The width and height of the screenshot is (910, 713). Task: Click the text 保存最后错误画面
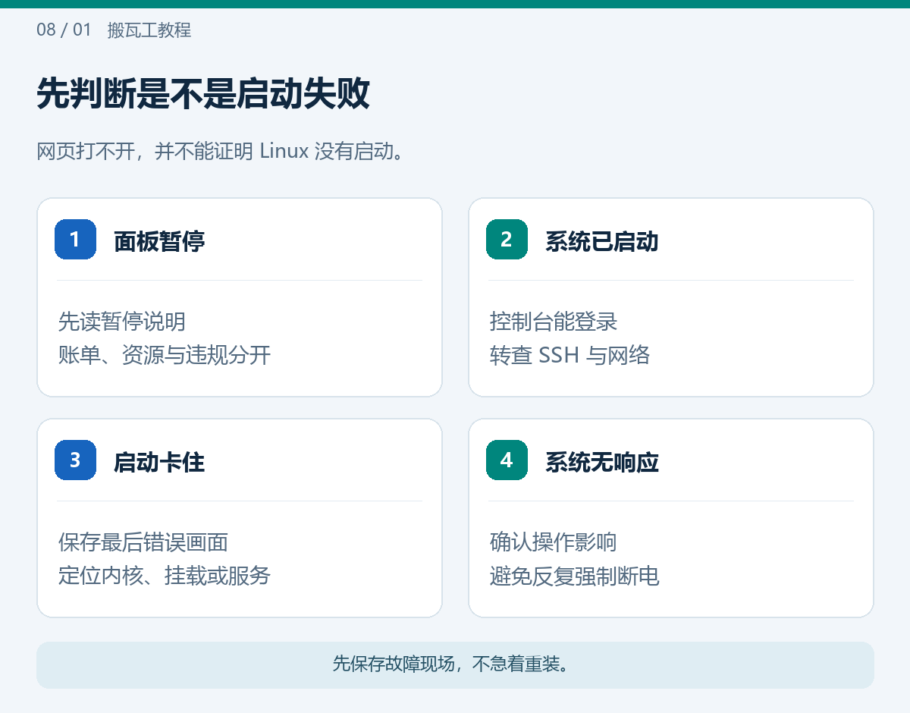(x=143, y=542)
